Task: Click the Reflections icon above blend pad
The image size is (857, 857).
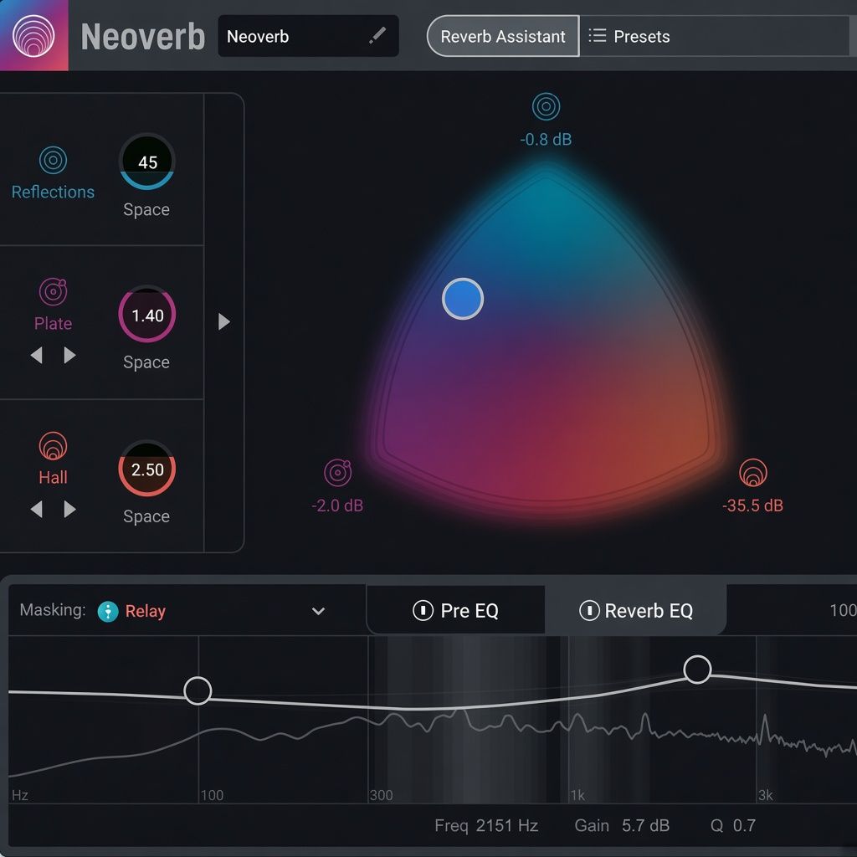Action: pos(546,106)
